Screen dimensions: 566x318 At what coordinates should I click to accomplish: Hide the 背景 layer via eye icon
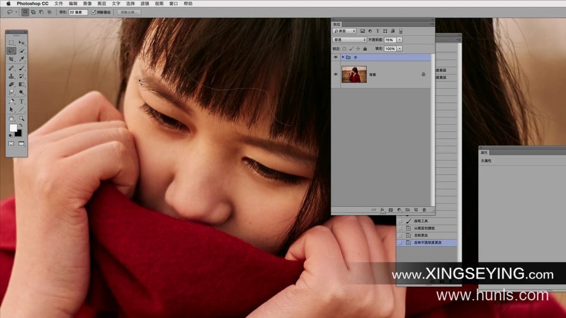pos(336,75)
